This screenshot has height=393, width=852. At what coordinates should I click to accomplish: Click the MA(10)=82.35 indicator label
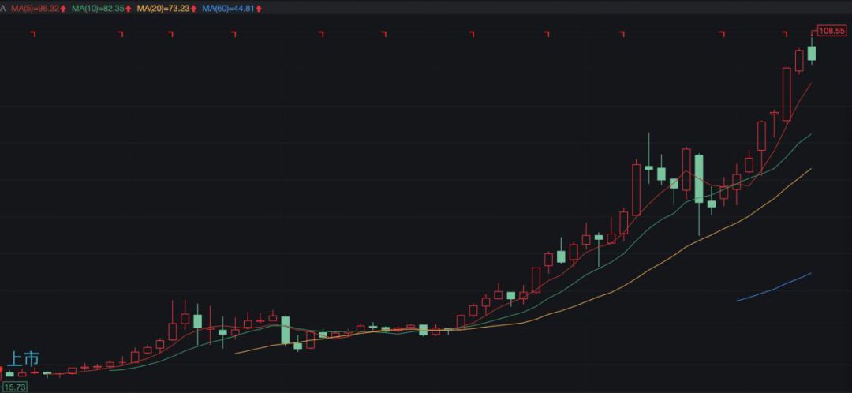click(x=99, y=9)
